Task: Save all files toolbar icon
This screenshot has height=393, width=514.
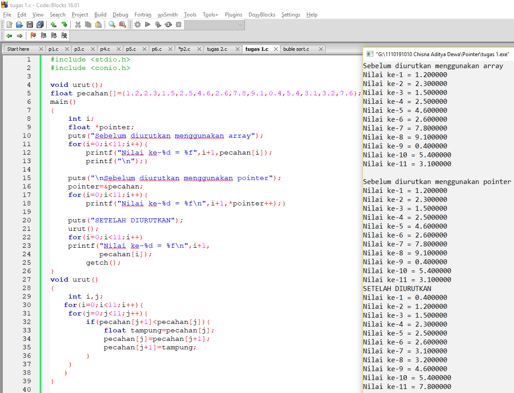Action: pyautogui.click(x=40, y=25)
